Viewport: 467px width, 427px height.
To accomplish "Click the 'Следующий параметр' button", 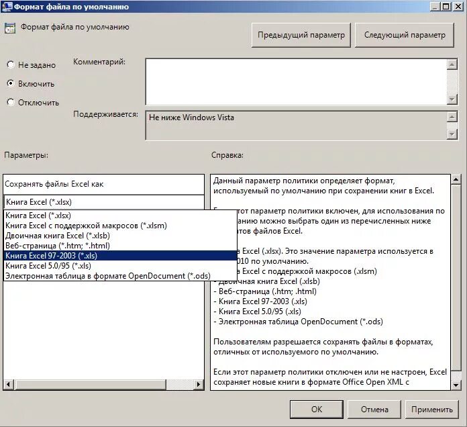I will pyautogui.click(x=405, y=35).
